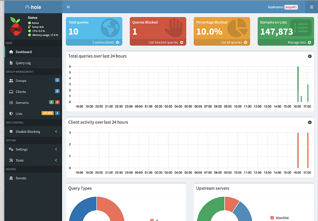
Task: Click the Query Log file icon
Action: (11, 63)
